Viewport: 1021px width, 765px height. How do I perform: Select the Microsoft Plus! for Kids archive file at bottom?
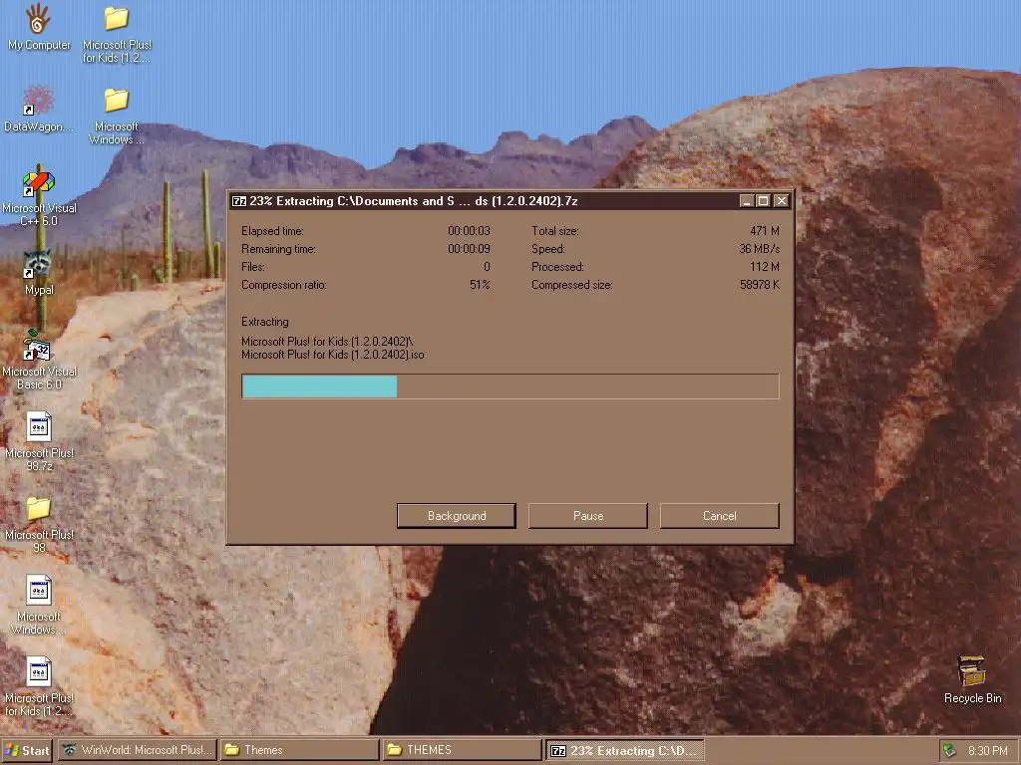pos(39,672)
